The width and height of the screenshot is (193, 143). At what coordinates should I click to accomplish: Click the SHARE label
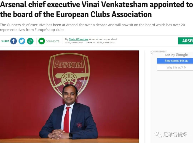pyautogui.click(x=5, y=41)
